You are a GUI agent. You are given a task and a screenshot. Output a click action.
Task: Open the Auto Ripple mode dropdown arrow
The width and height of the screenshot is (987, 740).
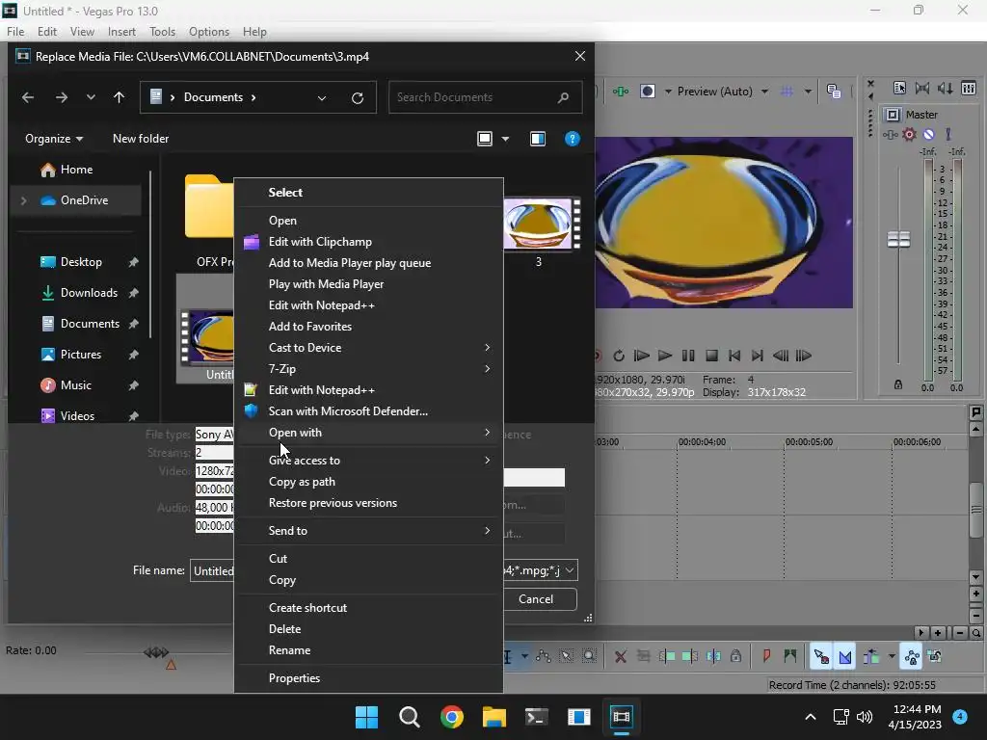(892, 656)
